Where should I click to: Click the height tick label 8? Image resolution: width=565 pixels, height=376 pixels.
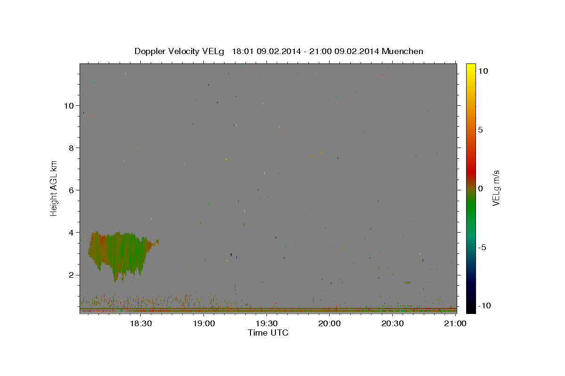click(71, 148)
